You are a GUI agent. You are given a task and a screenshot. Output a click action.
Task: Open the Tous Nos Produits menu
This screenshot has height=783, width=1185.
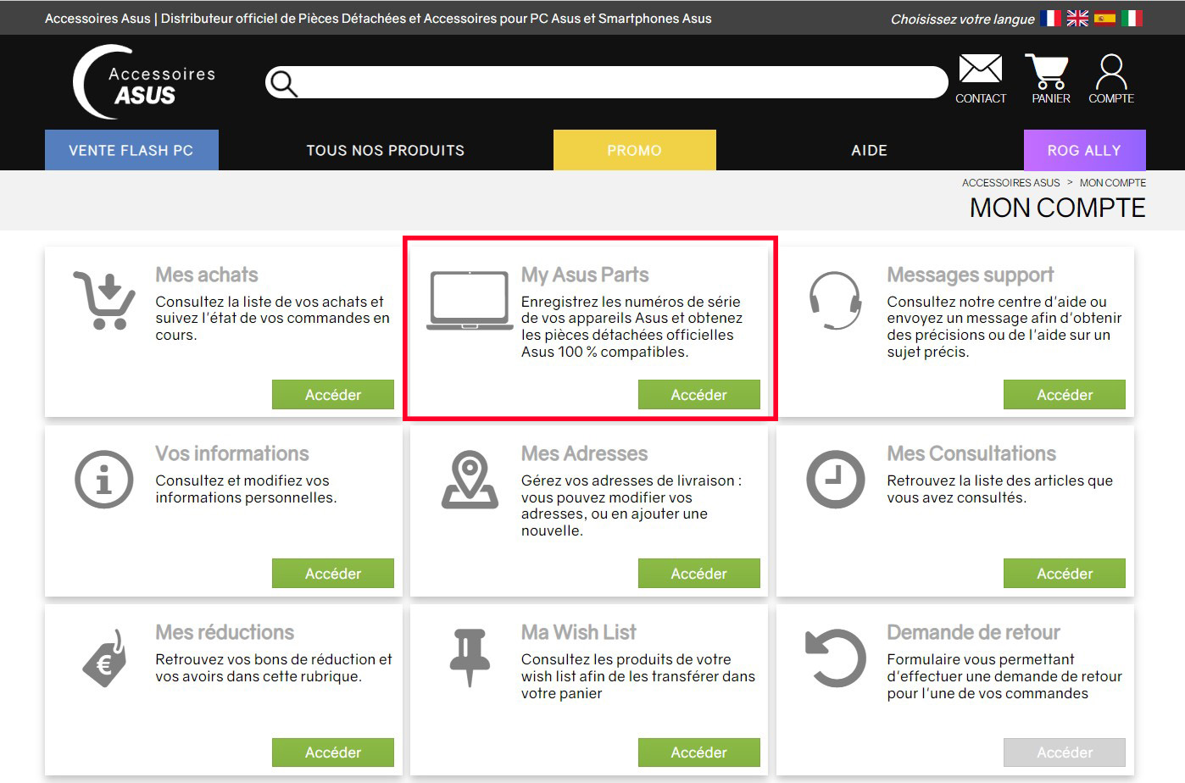pyautogui.click(x=386, y=150)
